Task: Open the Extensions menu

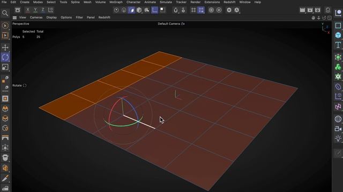Action: pos(212,2)
